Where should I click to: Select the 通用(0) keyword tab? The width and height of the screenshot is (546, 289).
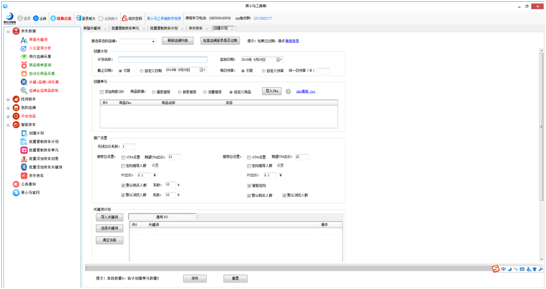pos(162,217)
